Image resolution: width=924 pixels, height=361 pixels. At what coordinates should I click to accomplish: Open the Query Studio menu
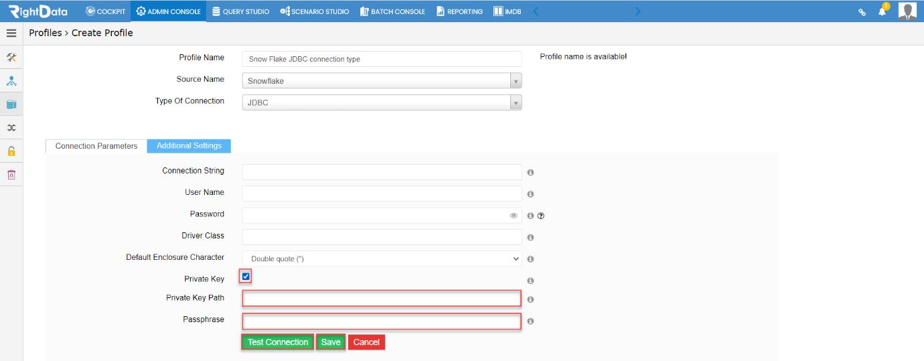click(x=240, y=11)
